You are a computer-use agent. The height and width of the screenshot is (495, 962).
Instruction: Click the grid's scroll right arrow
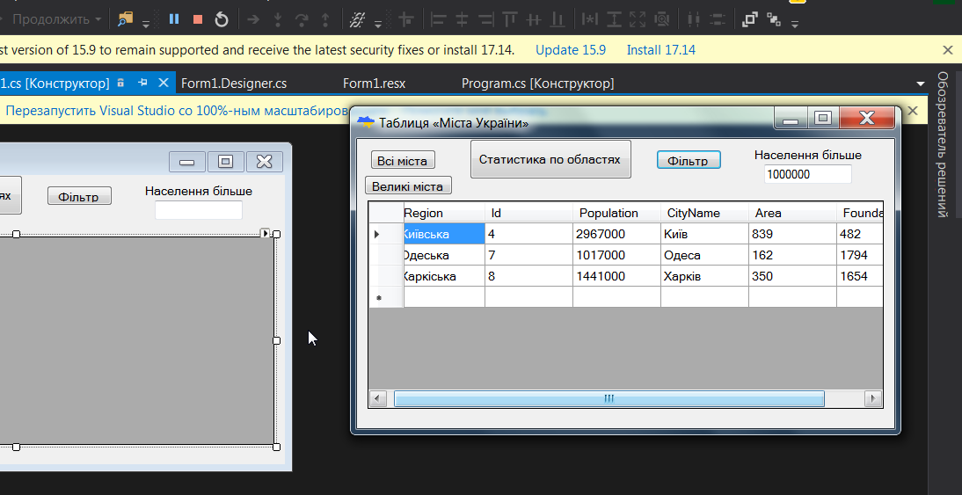[873, 398]
